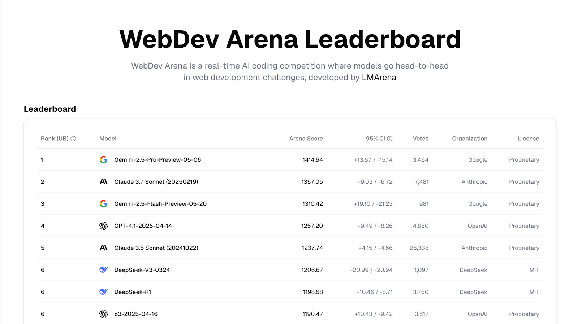Select model name GPT-4.1-2025-04-14

click(143, 226)
